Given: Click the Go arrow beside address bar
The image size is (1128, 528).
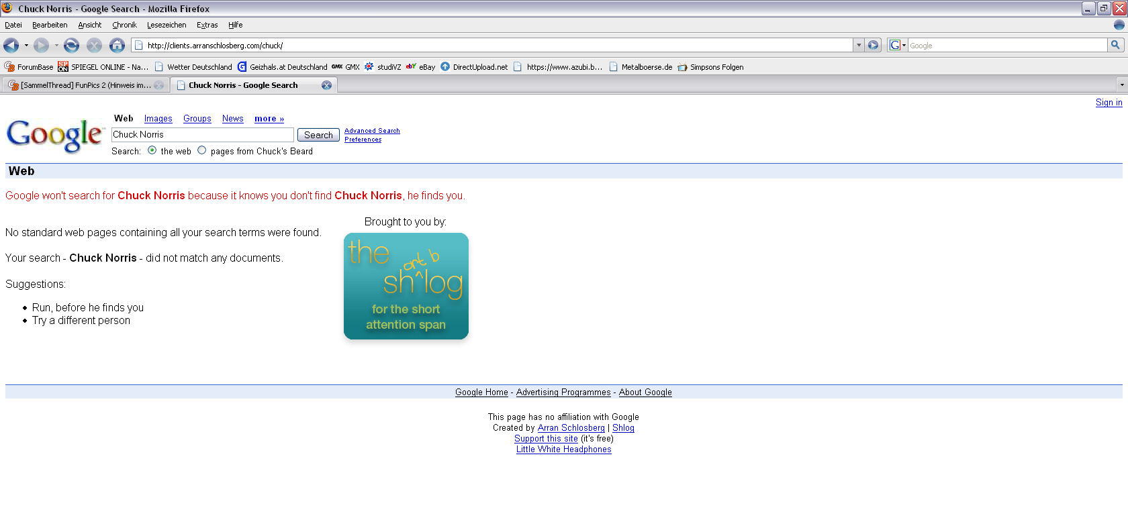Looking at the screenshot, I should (x=873, y=45).
